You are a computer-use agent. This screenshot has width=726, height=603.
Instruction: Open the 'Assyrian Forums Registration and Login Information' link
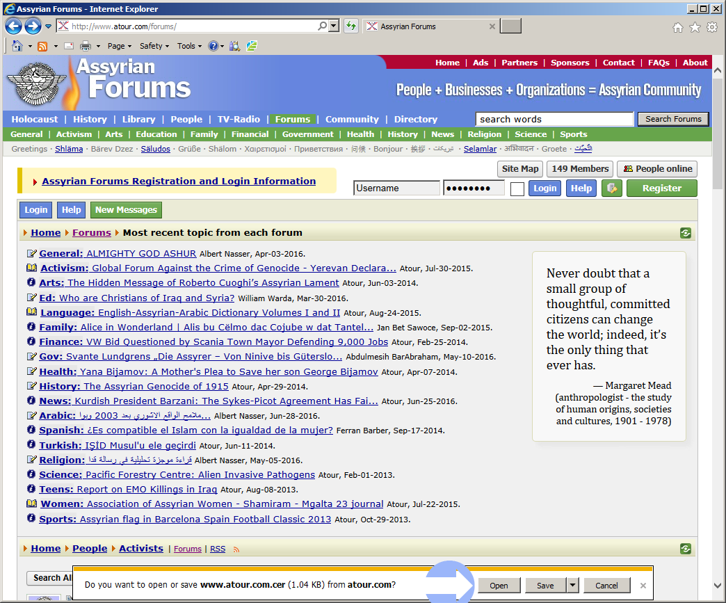point(179,181)
